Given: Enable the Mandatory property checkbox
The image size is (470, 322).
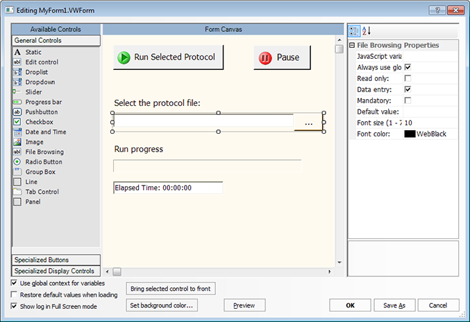Looking at the screenshot, I should coord(408,101).
